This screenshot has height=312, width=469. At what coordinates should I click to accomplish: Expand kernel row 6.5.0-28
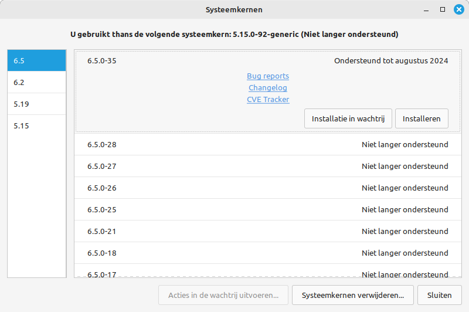point(267,145)
